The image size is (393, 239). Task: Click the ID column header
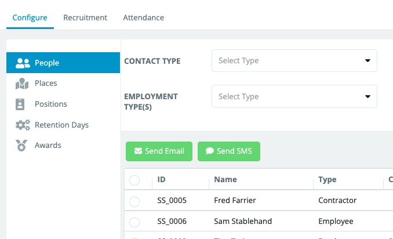162,180
